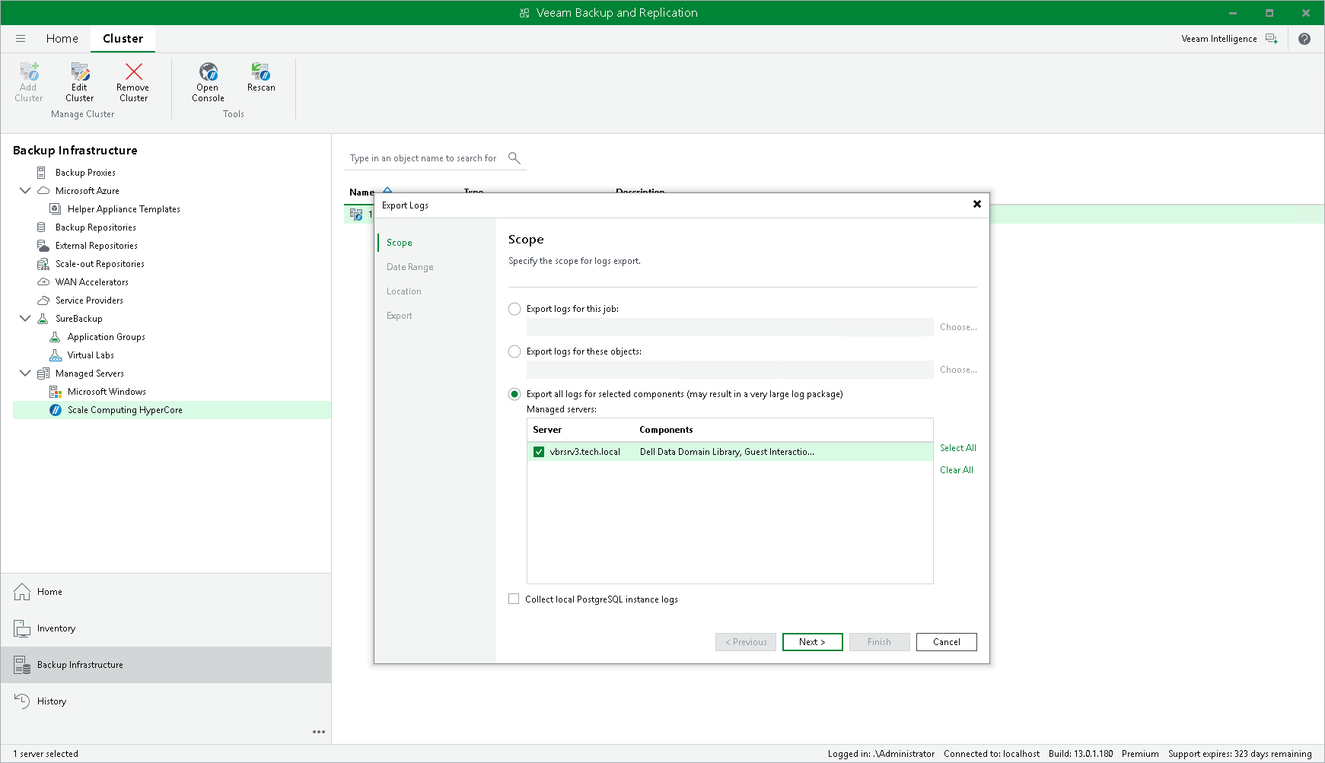
Task: Click the search magnifier icon
Action: pyautogui.click(x=514, y=158)
